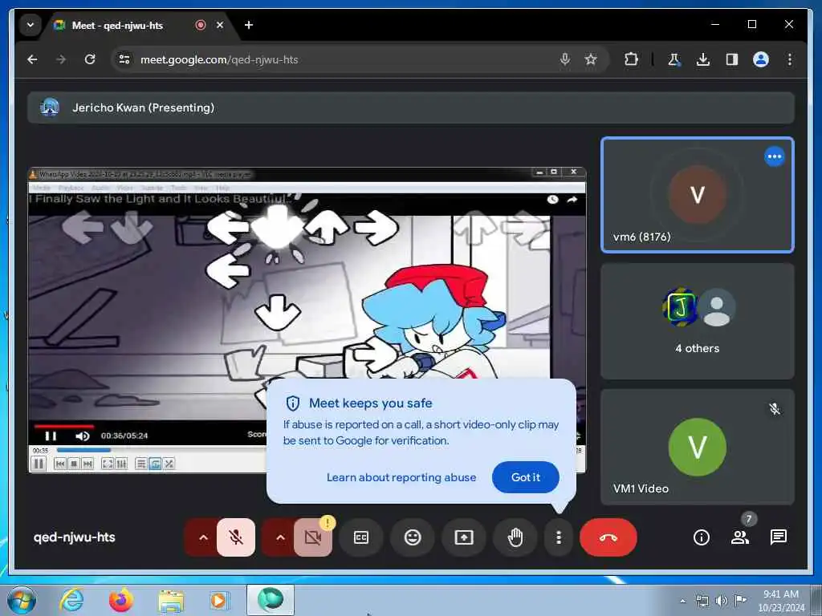822x616 pixels.
Task: Reload the Meet page
Action: [90, 59]
